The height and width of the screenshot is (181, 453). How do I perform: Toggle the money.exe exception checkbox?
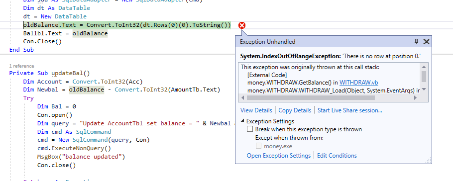tap(259, 146)
